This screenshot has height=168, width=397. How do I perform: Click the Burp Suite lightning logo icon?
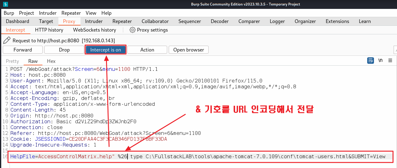(5, 4)
